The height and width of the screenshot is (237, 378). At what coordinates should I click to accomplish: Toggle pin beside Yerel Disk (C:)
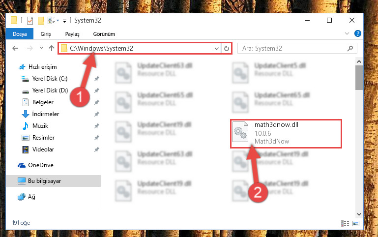click(x=97, y=79)
